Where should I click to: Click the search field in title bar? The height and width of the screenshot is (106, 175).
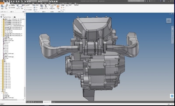(136, 1)
